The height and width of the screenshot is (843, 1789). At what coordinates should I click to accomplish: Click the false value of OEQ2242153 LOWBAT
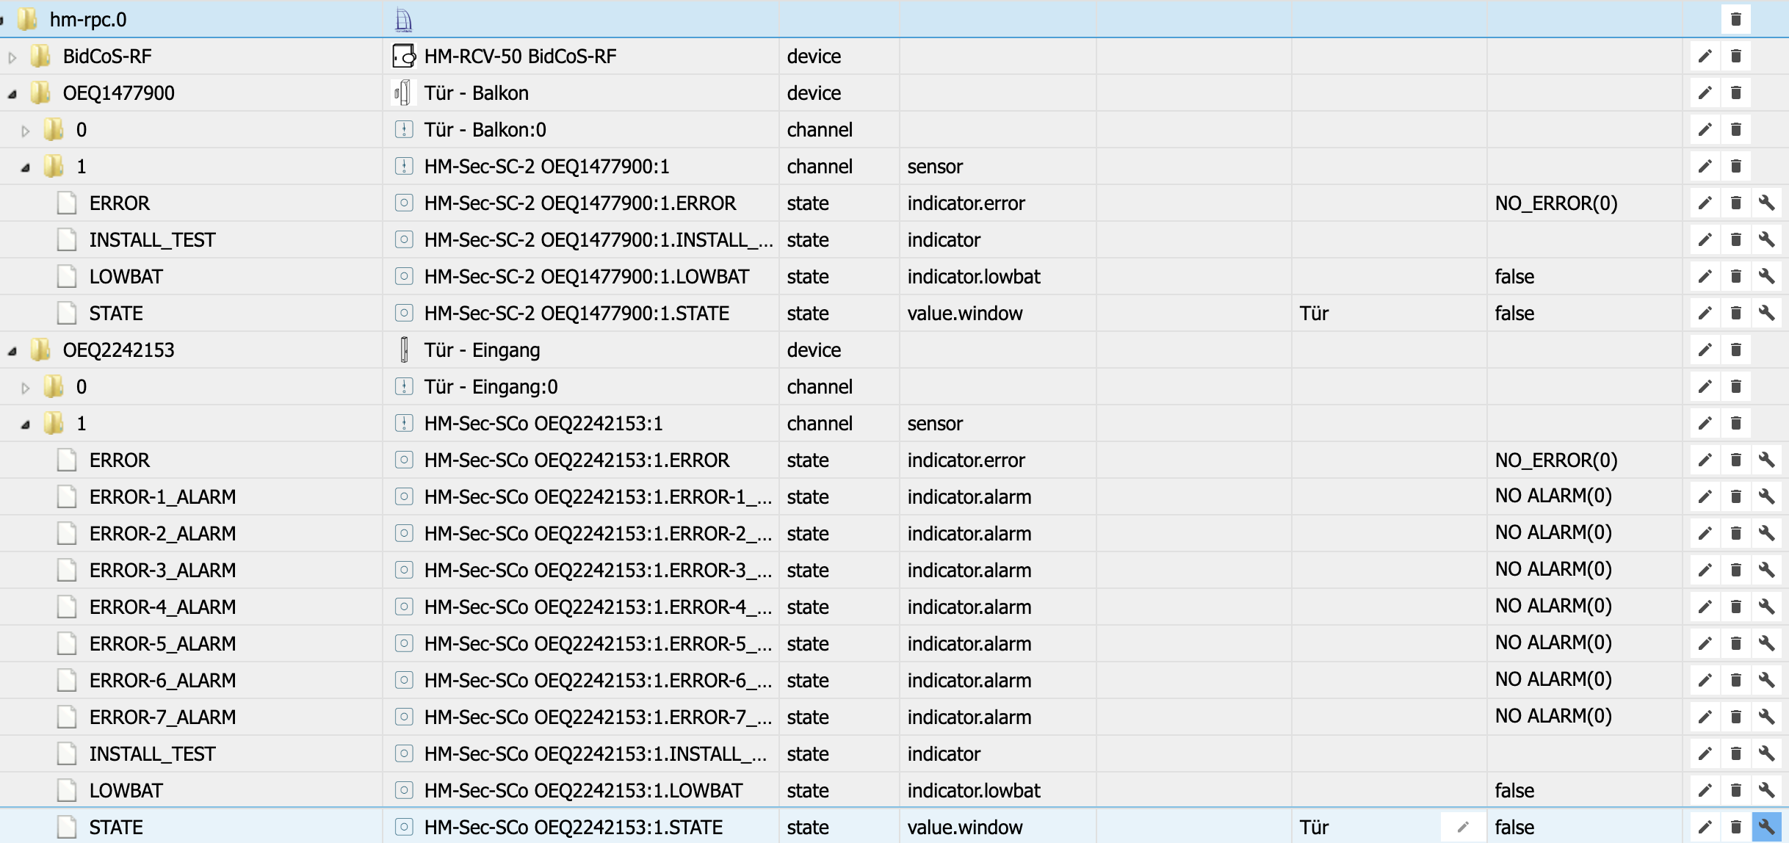[1514, 790]
